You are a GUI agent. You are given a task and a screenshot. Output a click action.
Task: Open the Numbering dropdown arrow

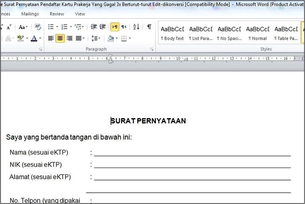pyautogui.click(x=71, y=27)
